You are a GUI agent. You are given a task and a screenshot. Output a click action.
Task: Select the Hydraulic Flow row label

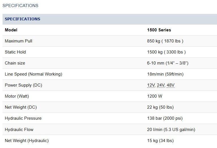pos(19,130)
